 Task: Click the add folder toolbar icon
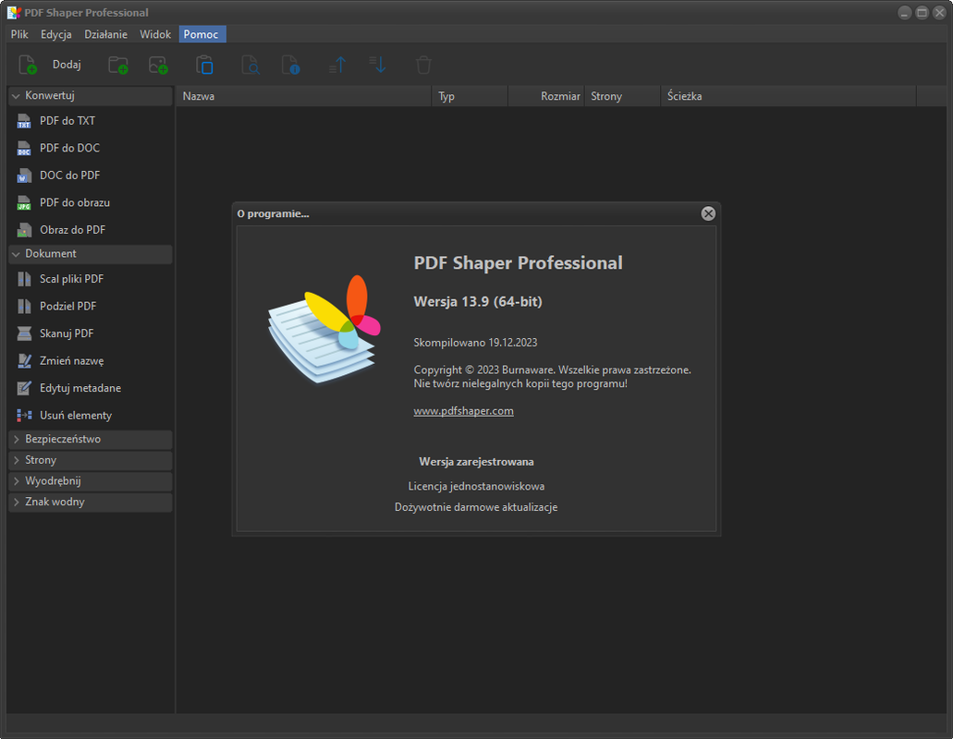[x=118, y=65]
